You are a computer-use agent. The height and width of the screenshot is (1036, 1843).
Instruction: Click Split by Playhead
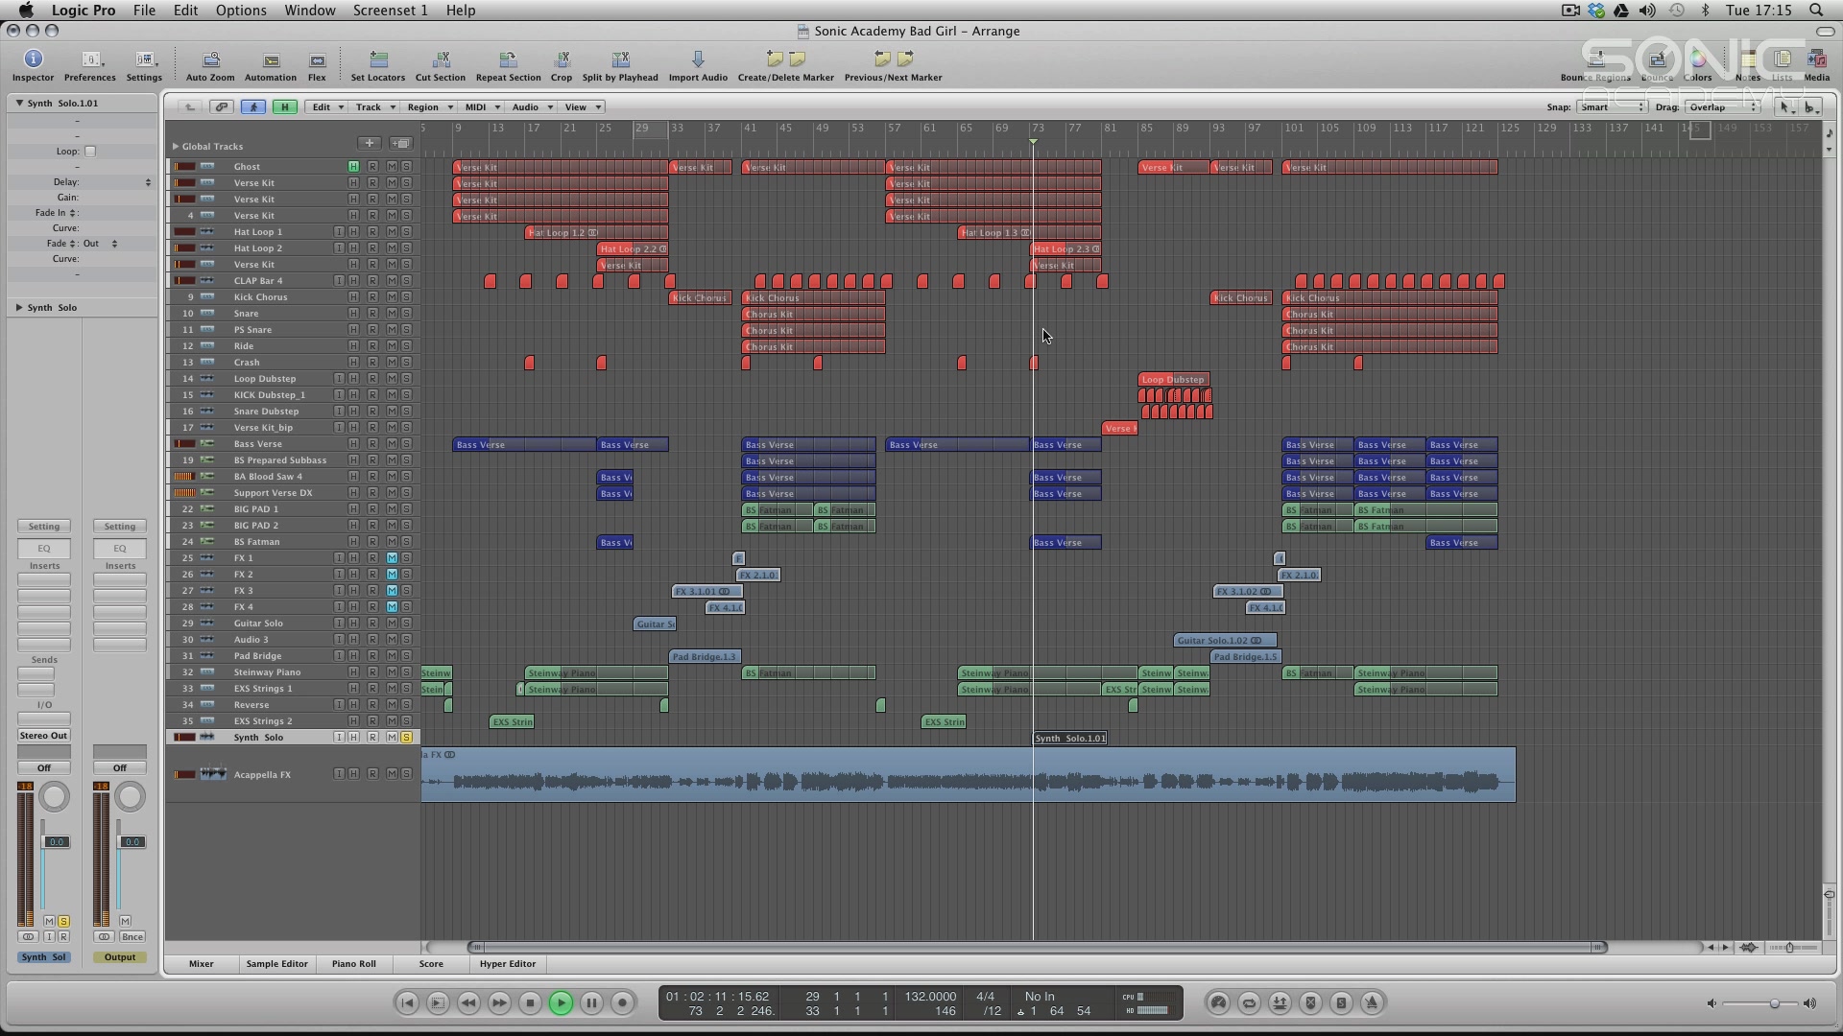pyautogui.click(x=620, y=65)
